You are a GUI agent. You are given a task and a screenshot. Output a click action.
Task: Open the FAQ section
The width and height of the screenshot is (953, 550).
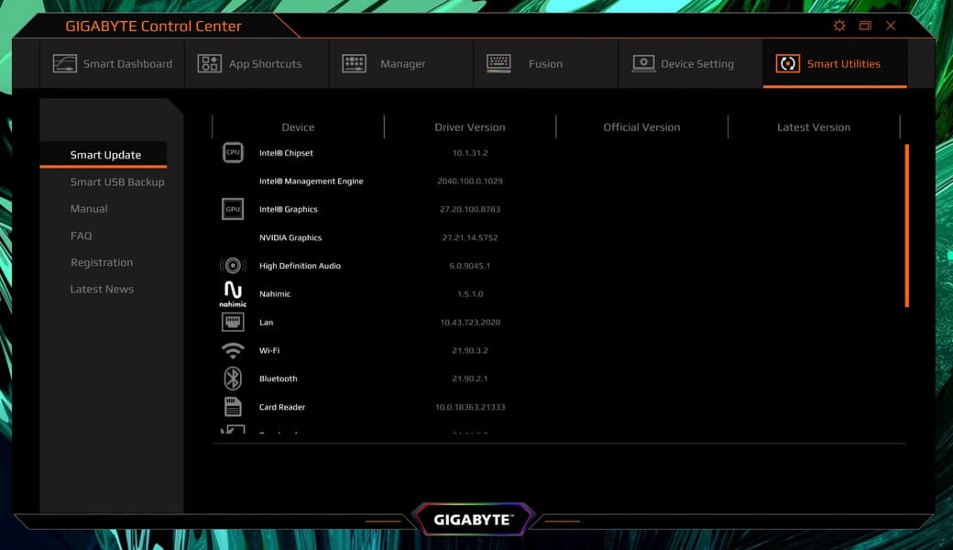[x=81, y=236]
